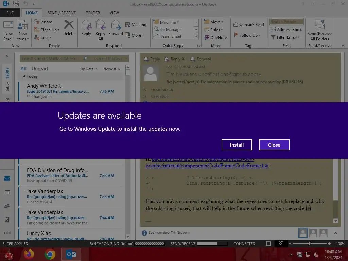Open Chrome from the taskbar
The height and width of the screenshot is (261, 348).
pyautogui.click(x=50, y=254)
